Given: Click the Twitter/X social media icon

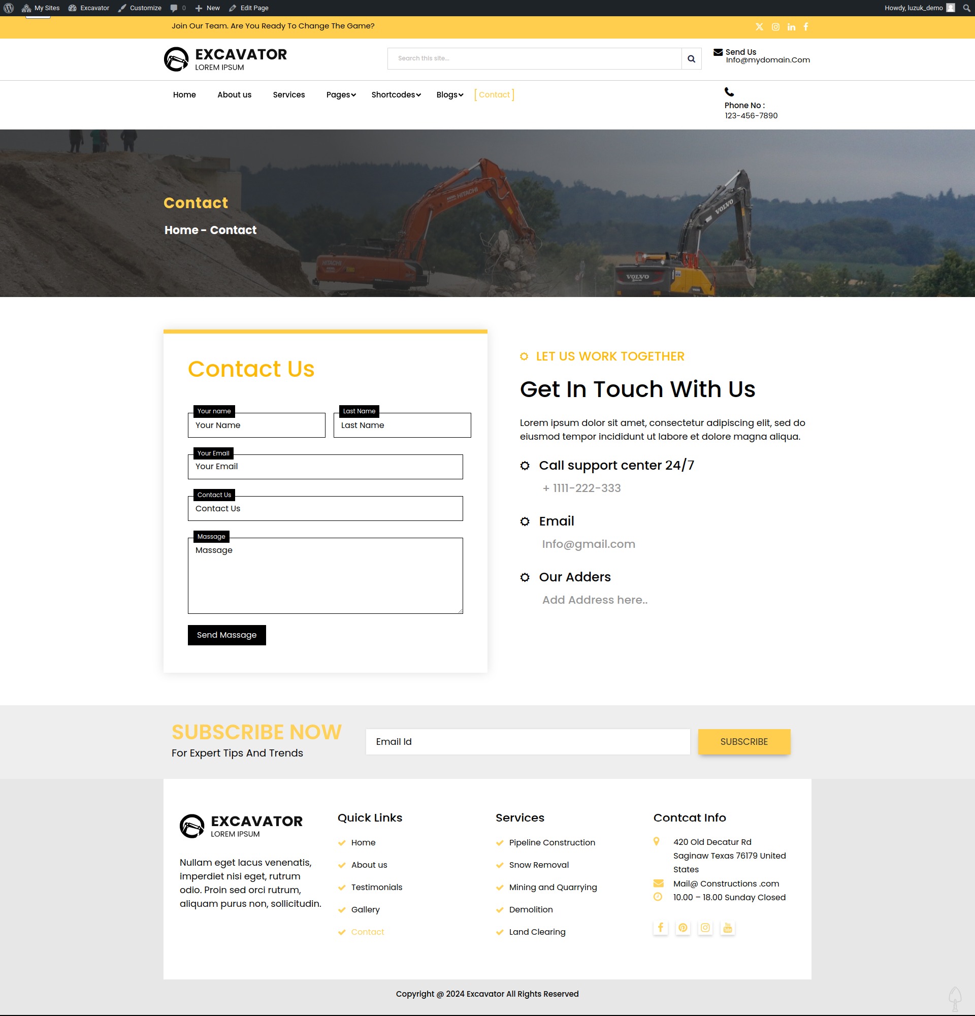Looking at the screenshot, I should [x=759, y=27].
